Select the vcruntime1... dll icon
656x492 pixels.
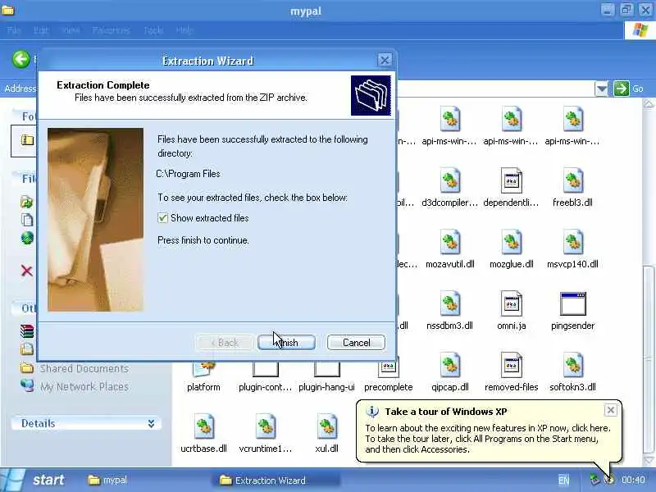click(x=265, y=426)
